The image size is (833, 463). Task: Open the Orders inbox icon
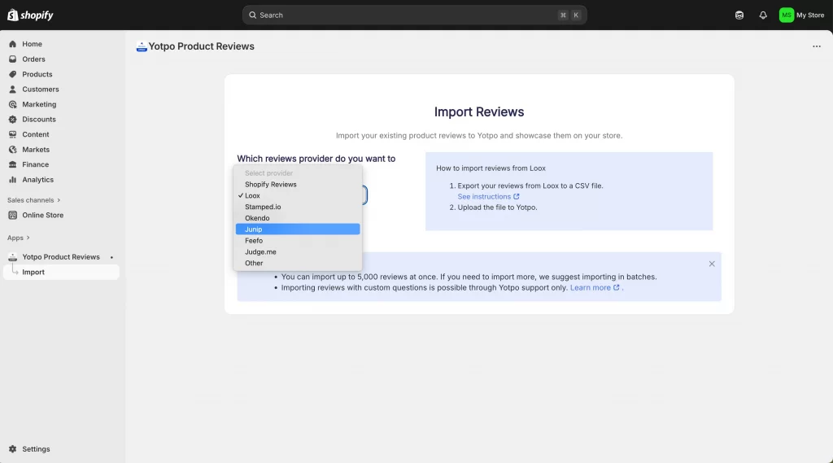[x=13, y=59]
